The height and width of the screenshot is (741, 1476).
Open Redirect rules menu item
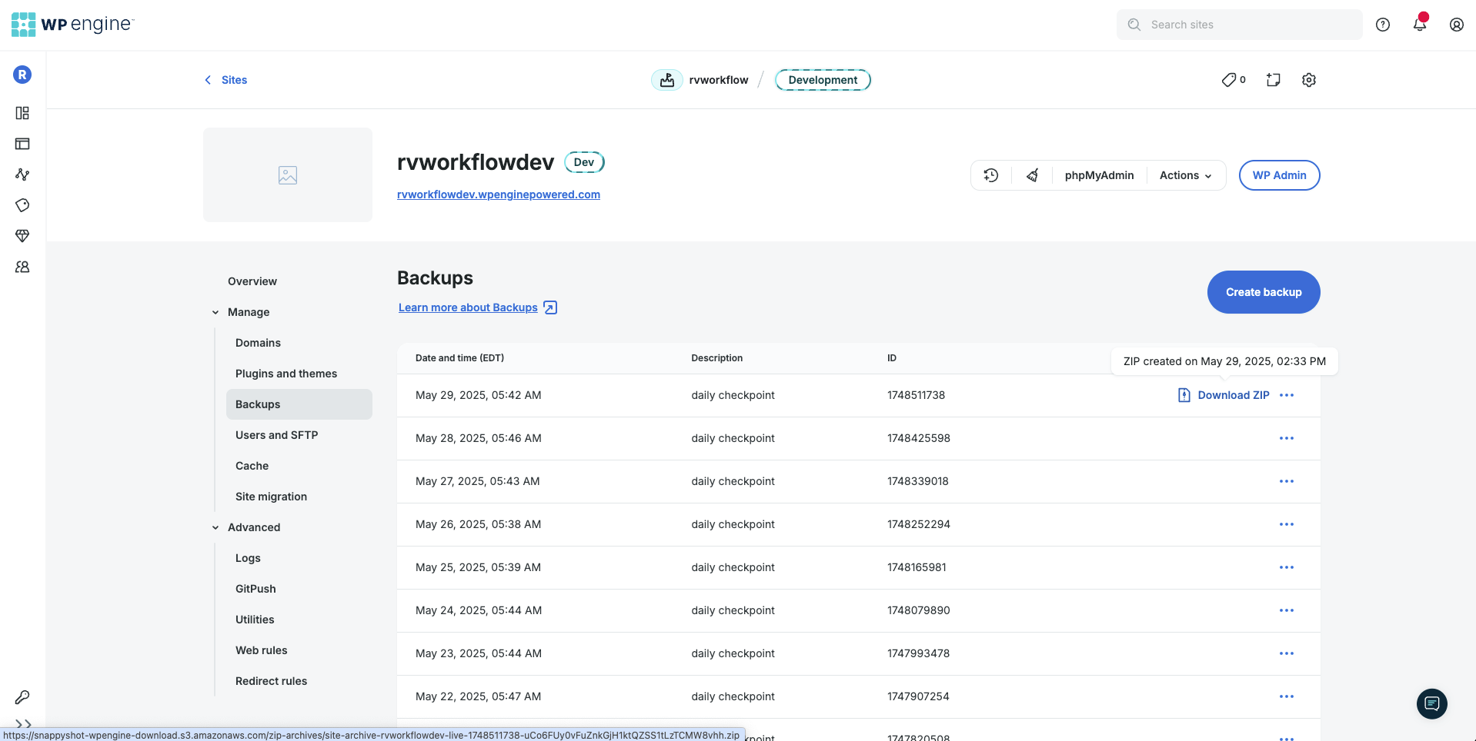click(x=271, y=681)
